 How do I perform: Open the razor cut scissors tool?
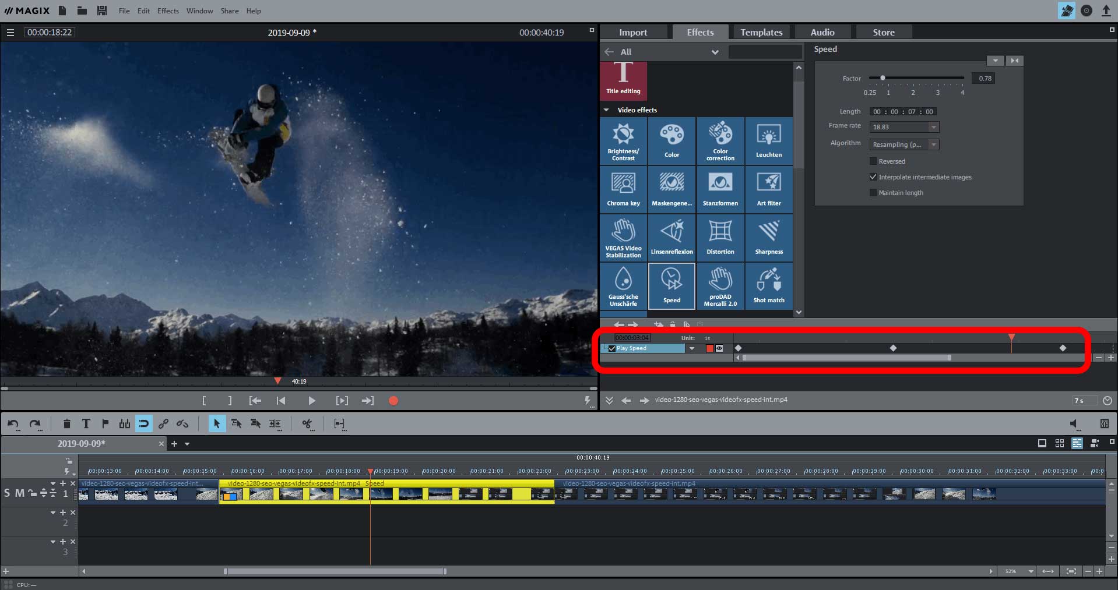(307, 424)
